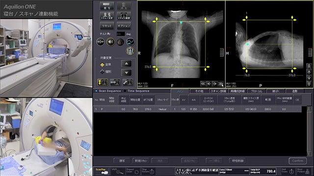Click the 120 kV cell in scan row

point(183,109)
